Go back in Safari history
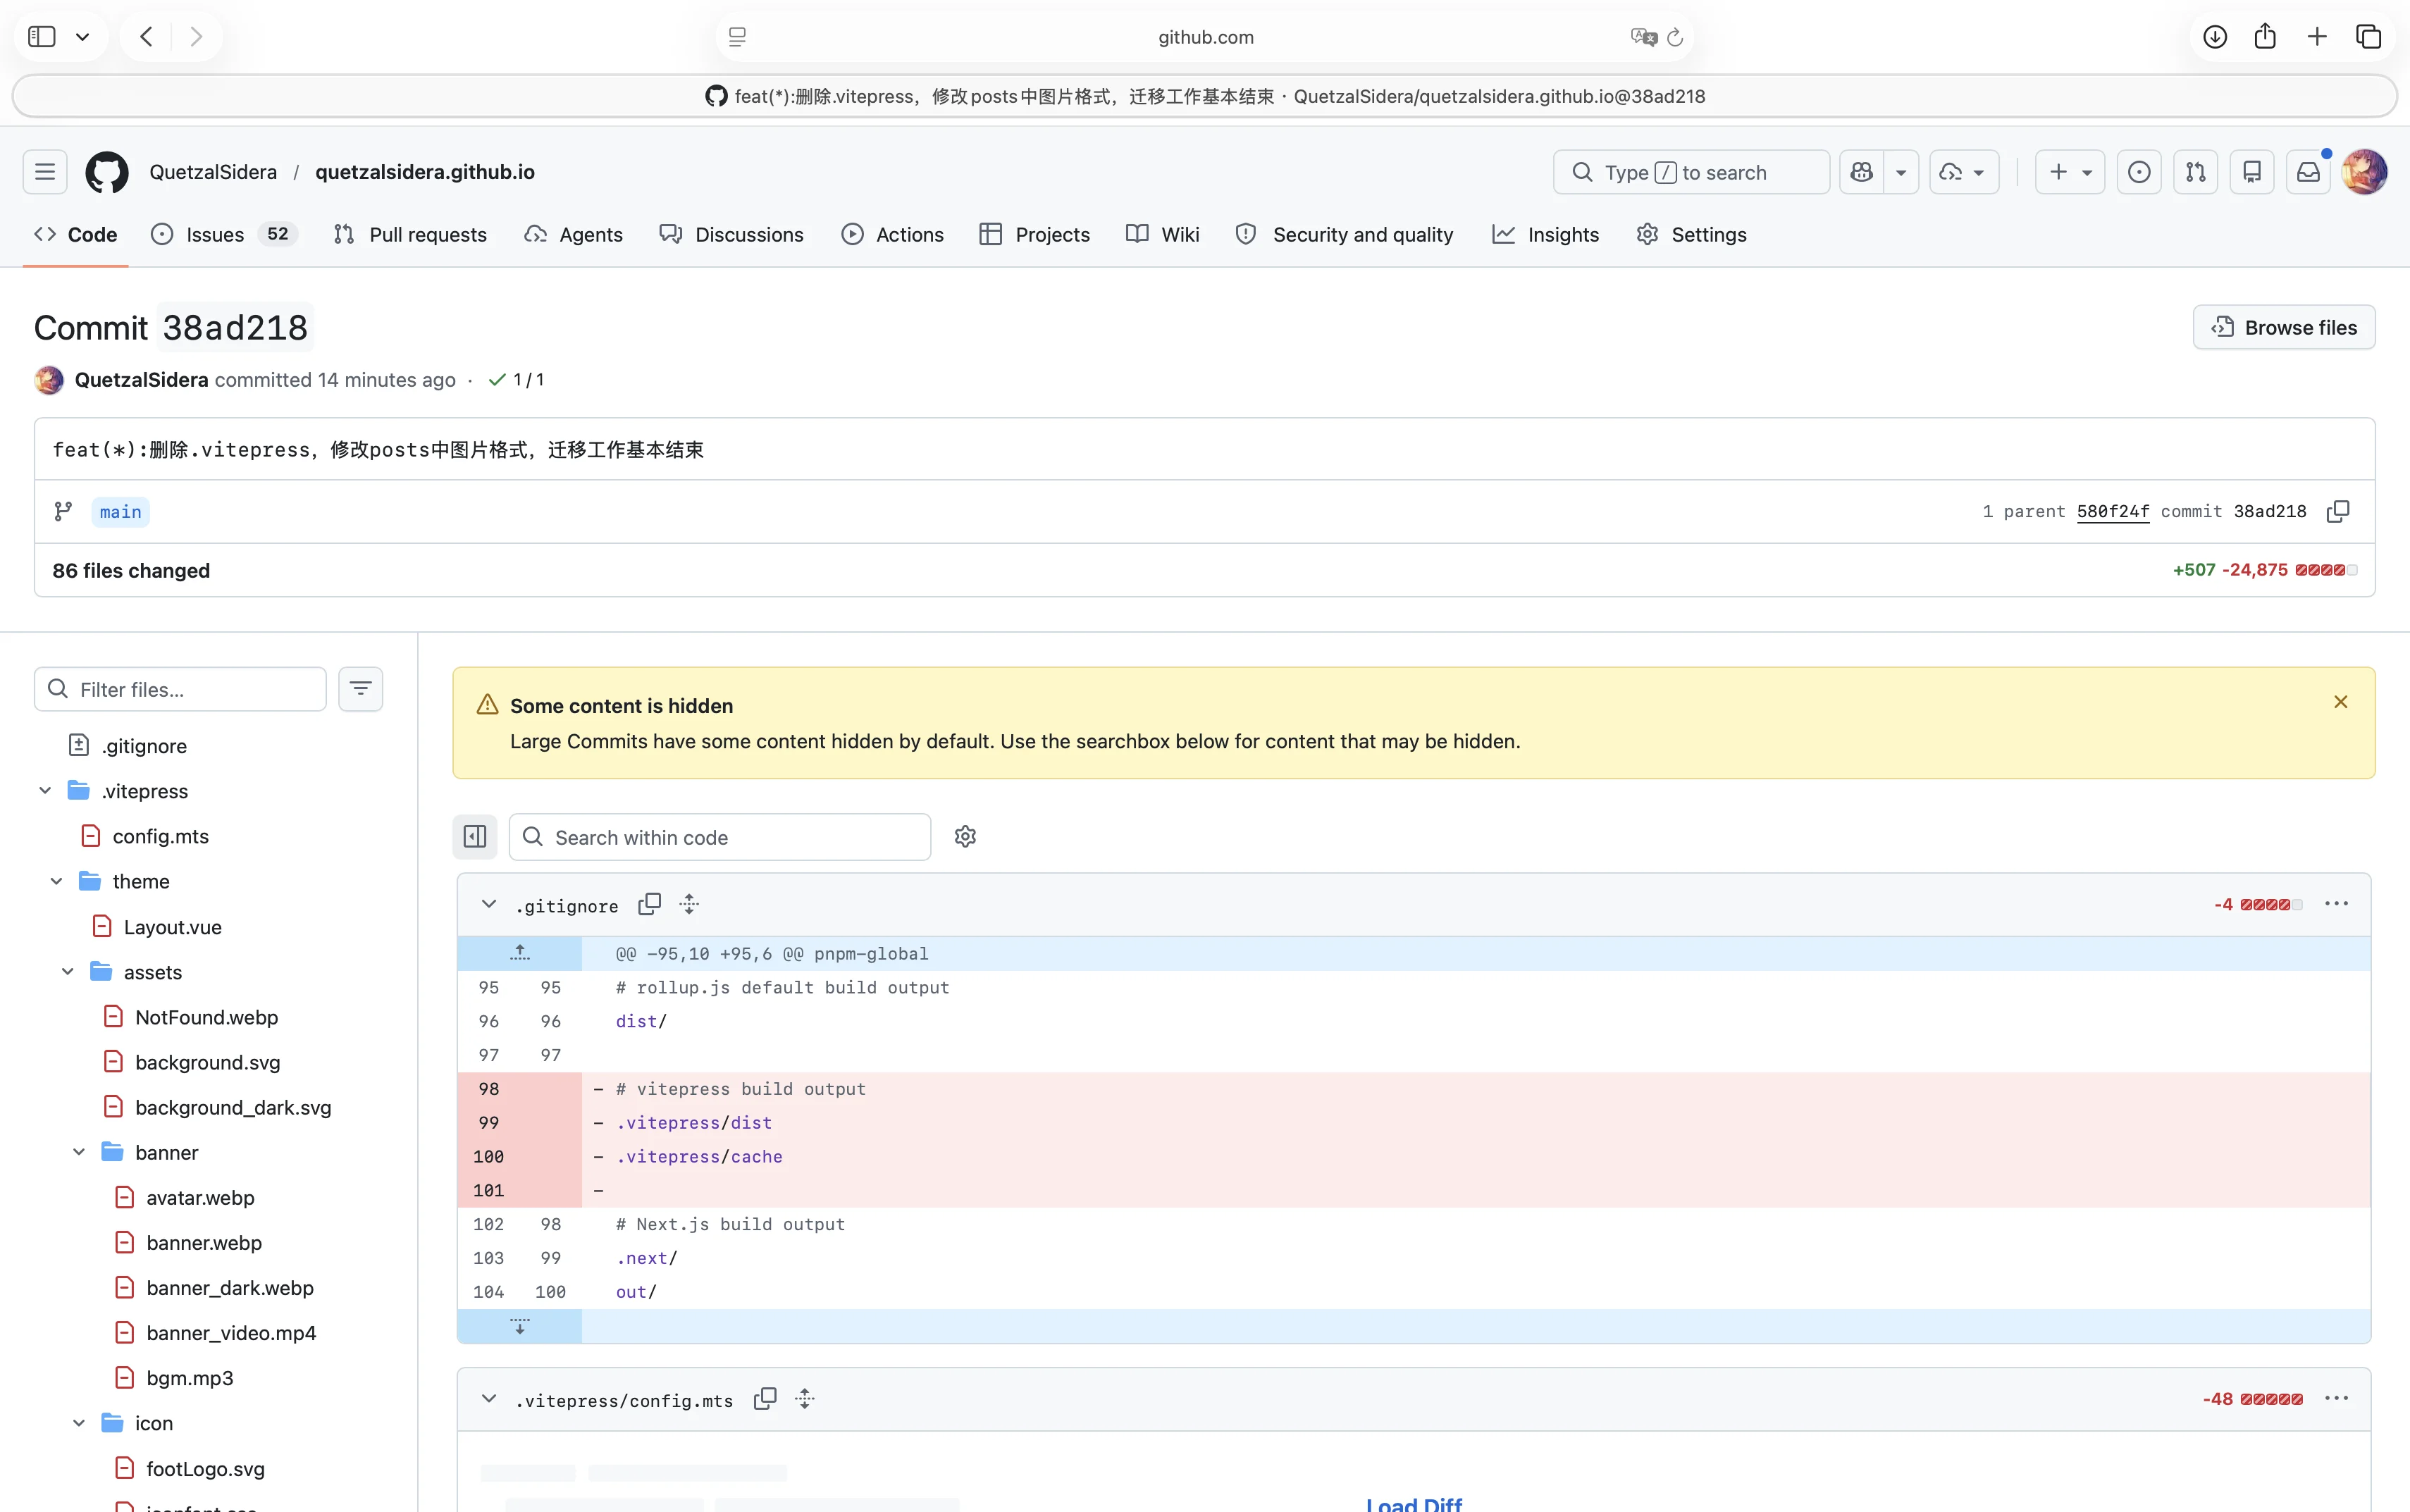The height and width of the screenshot is (1512, 2410). (x=146, y=37)
